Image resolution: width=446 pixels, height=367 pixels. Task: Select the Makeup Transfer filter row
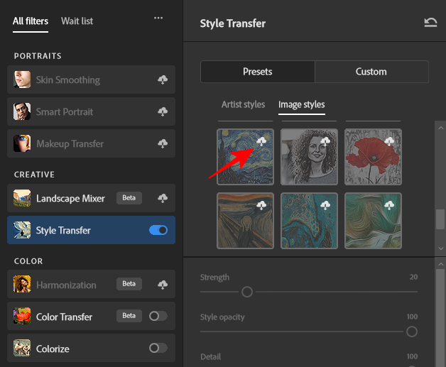(92, 143)
